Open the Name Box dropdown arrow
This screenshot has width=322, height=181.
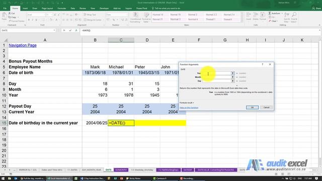[x=54, y=30]
